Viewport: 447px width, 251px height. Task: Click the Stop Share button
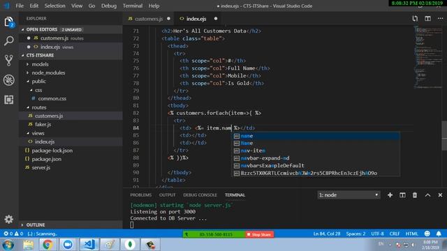coord(259,234)
